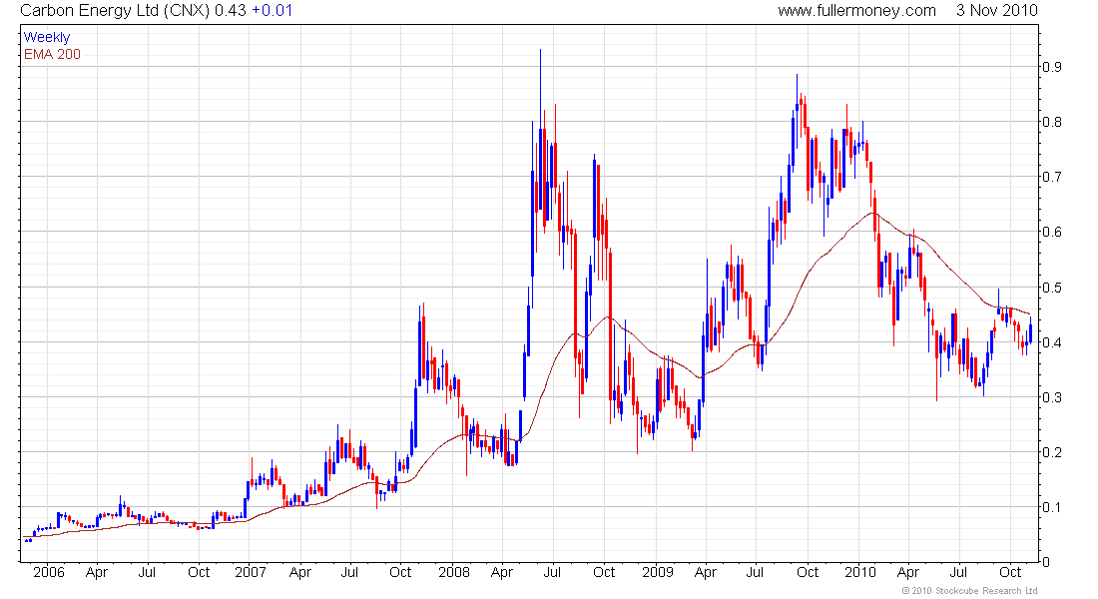
Task: Click the price value 0.43 in the title
Action: (x=231, y=11)
